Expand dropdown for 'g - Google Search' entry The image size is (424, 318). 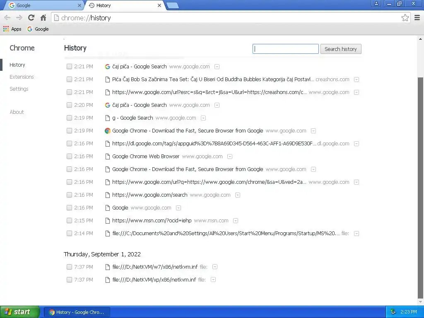(x=203, y=118)
